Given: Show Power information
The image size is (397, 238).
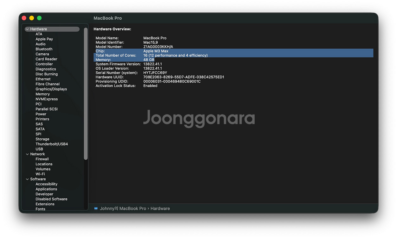Looking at the screenshot, I should tap(41, 114).
